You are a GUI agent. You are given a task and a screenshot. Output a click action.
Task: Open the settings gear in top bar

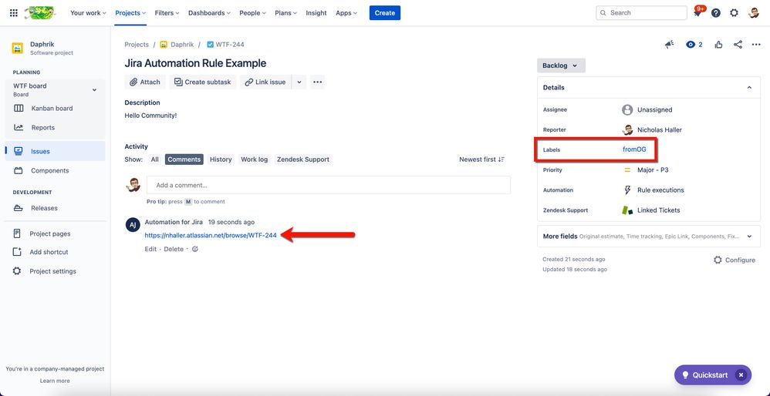(734, 13)
